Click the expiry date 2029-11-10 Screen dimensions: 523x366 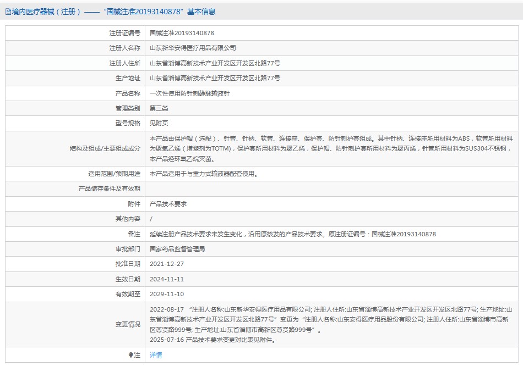tap(167, 294)
